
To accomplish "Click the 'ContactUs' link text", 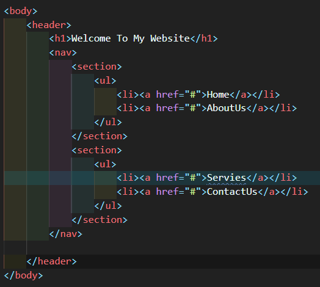I will 232,192.
